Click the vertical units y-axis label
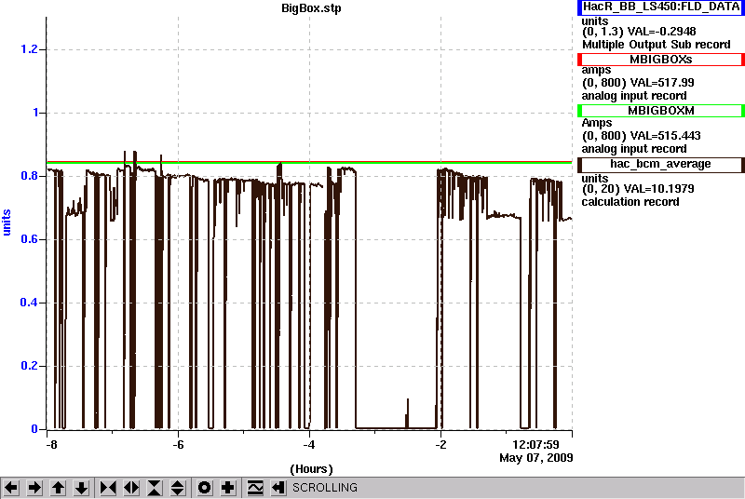The width and height of the screenshot is (745, 499). click(x=7, y=223)
